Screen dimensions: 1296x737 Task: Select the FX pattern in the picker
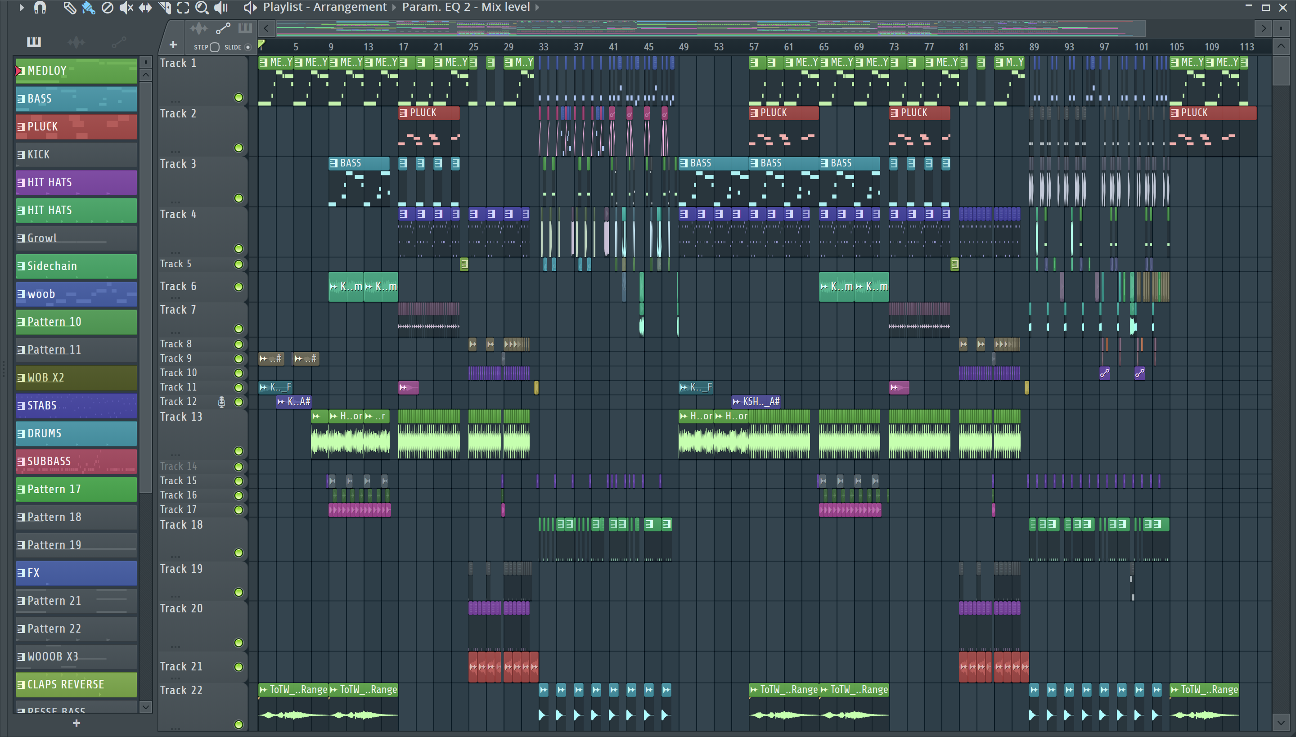pos(76,573)
